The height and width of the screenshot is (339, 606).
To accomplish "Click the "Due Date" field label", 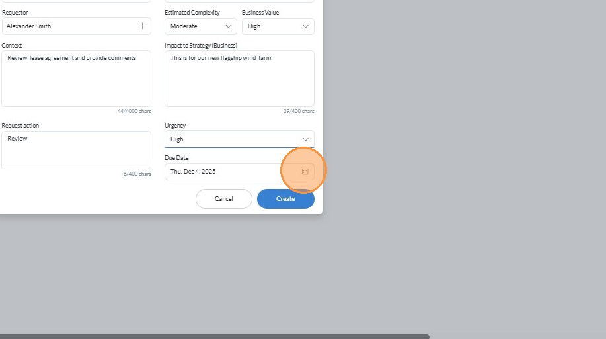I will tap(176, 158).
